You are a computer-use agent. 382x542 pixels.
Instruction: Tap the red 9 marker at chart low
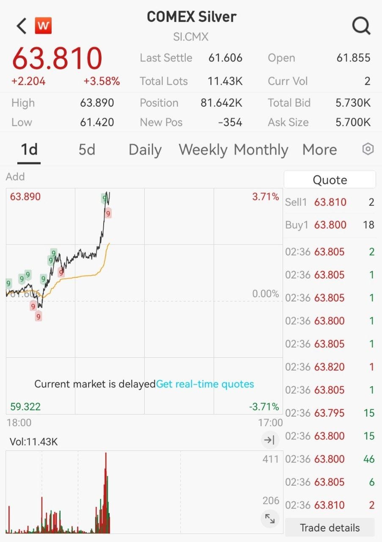point(38,316)
